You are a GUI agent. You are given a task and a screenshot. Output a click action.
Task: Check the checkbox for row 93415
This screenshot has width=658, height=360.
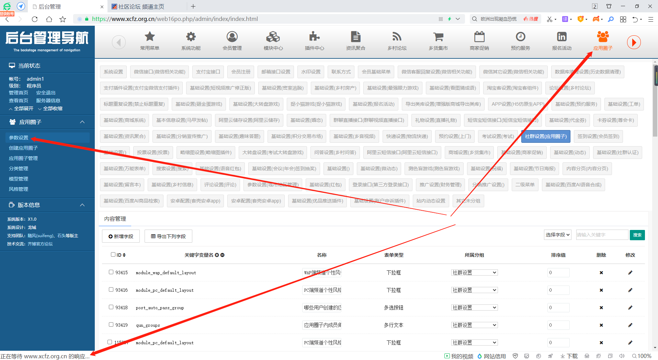pos(111,272)
